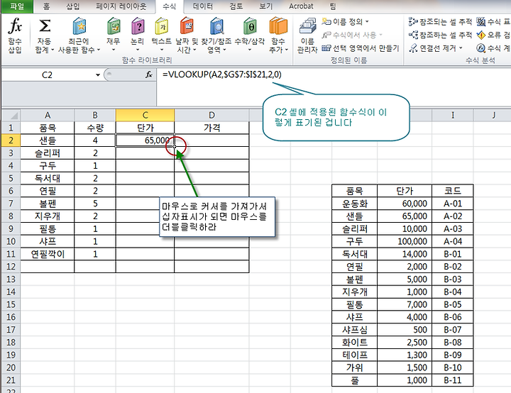Click Error Checking (오류 검사) icon
The image size is (511, 393).
(480, 35)
